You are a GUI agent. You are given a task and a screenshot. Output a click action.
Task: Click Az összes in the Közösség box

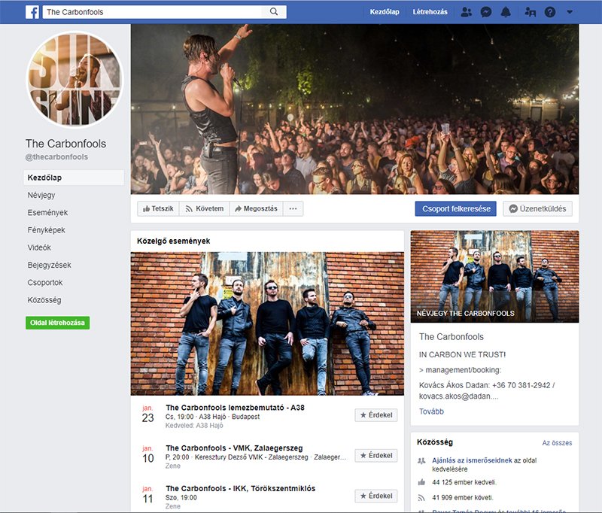(557, 443)
